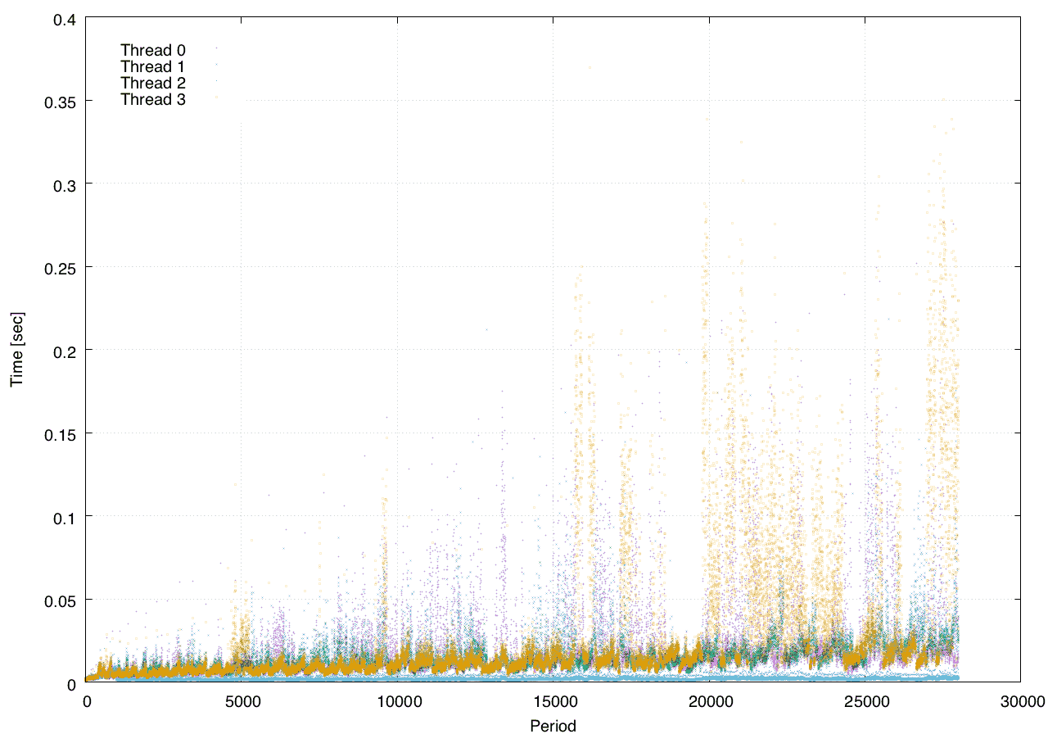The height and width of the screenshot is (734, 1048).
Task: Click the "Thread 3" legend entry
Action: pyautogui.click(x=153, y=100)
